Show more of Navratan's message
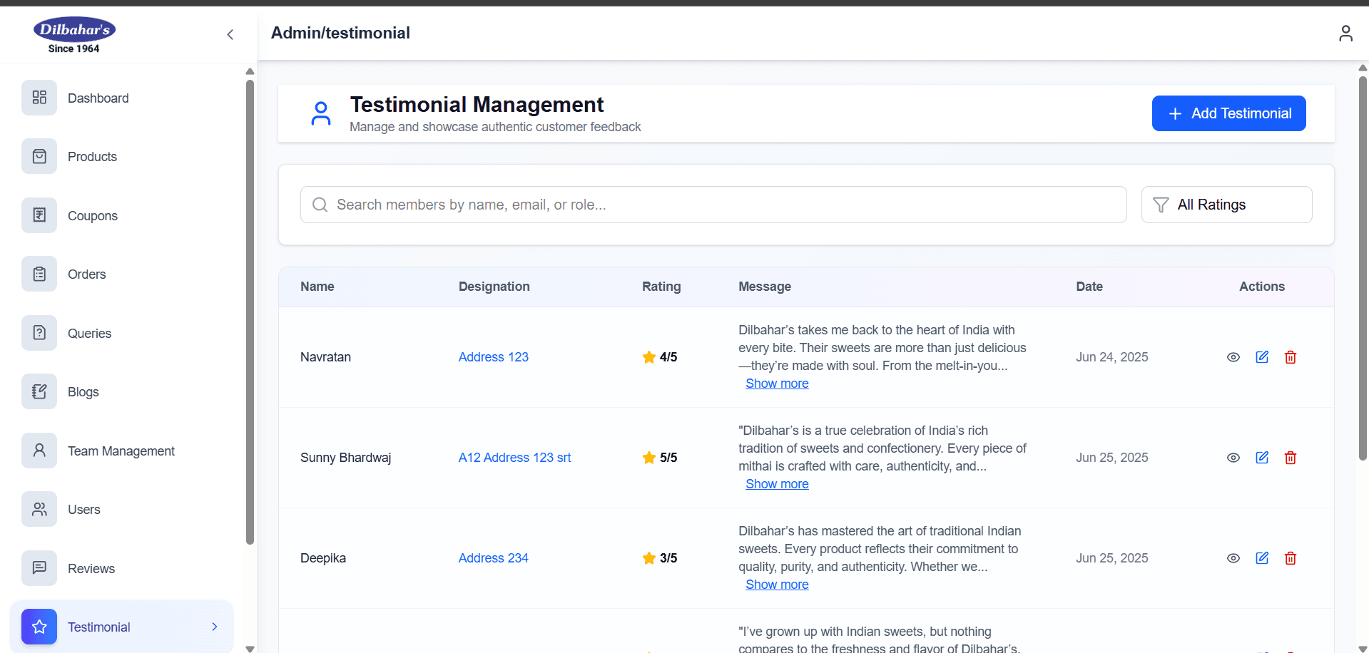 point(777,384)
